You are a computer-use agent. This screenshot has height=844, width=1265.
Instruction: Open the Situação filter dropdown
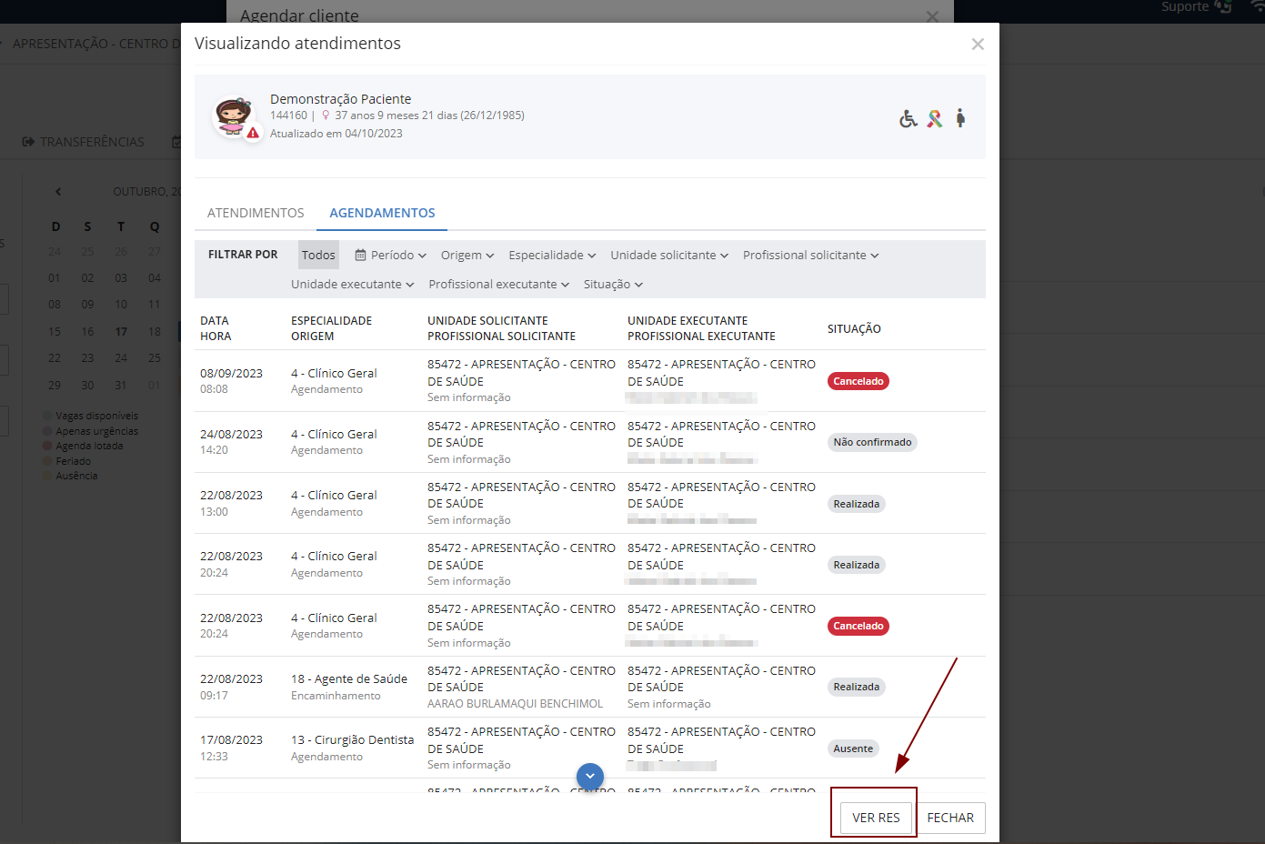click(613, 284)
